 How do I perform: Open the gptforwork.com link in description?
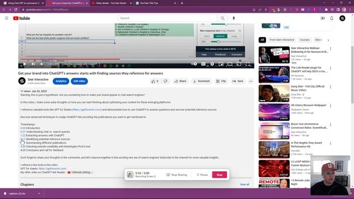87,109
